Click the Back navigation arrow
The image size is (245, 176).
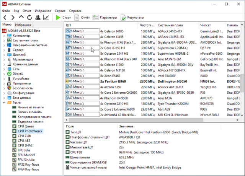[5, 18]
